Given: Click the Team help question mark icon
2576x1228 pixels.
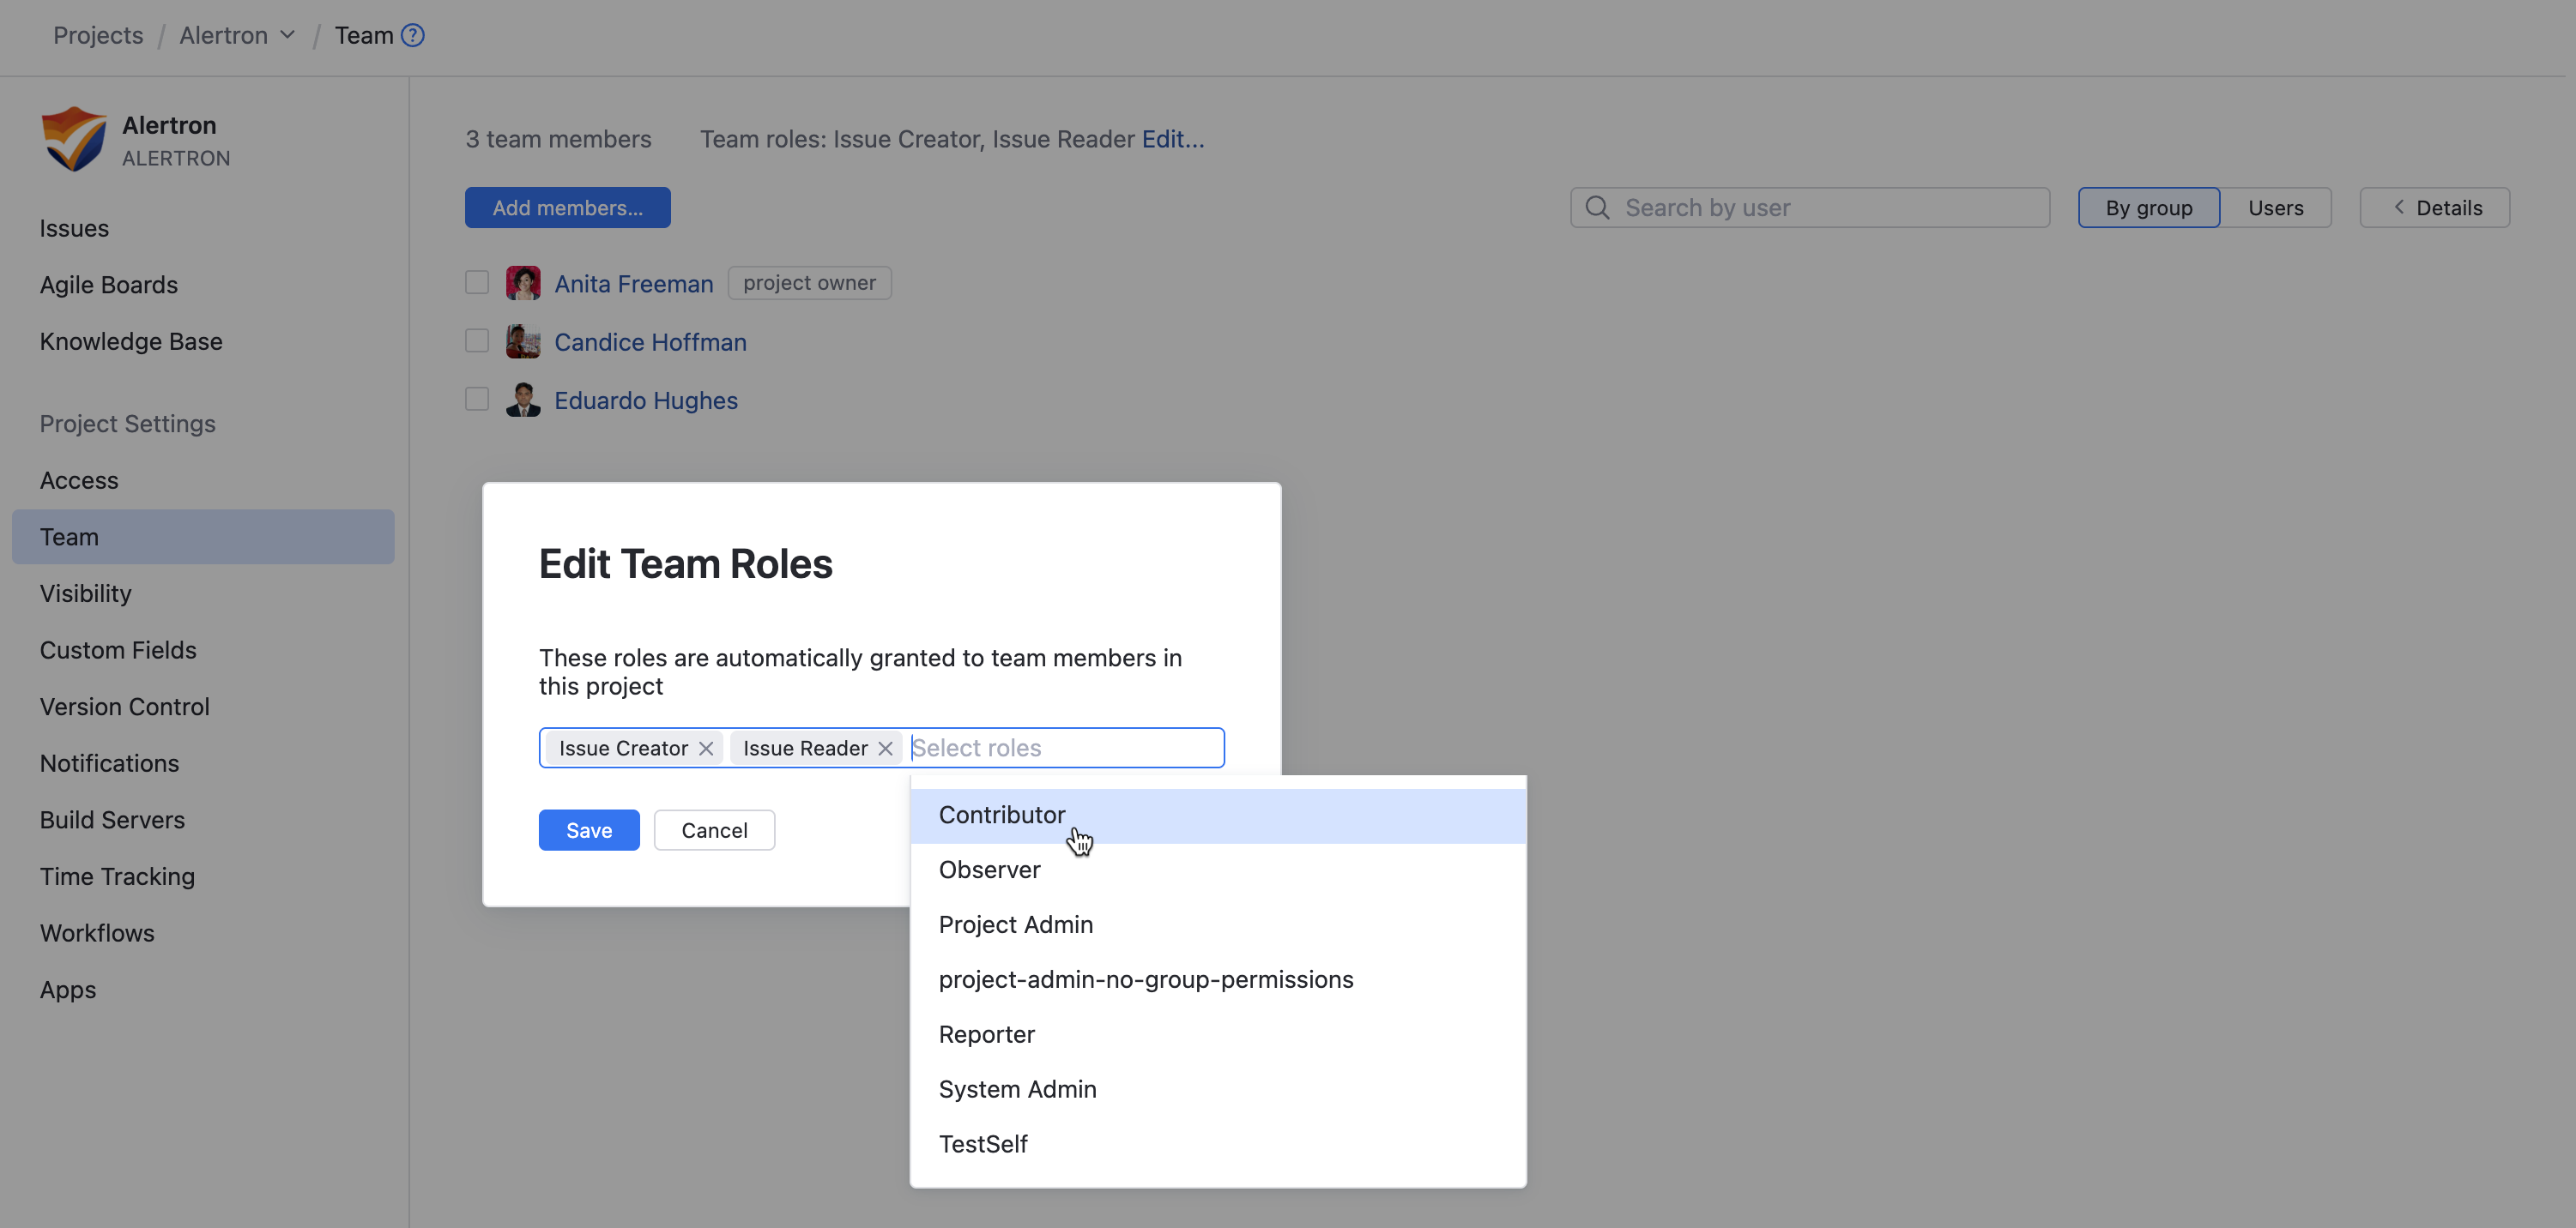Looking at the screenshot, I should (412, 36).
